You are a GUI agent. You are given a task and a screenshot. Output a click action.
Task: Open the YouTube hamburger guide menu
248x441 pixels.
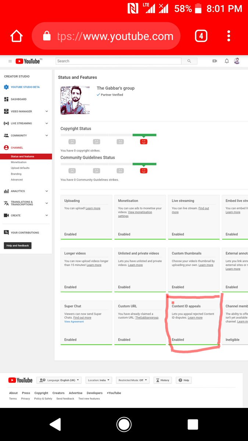(x=10, y=61)
